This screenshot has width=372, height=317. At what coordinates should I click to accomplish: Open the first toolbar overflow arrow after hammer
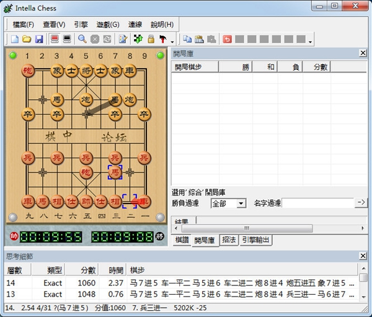point(172,42)
